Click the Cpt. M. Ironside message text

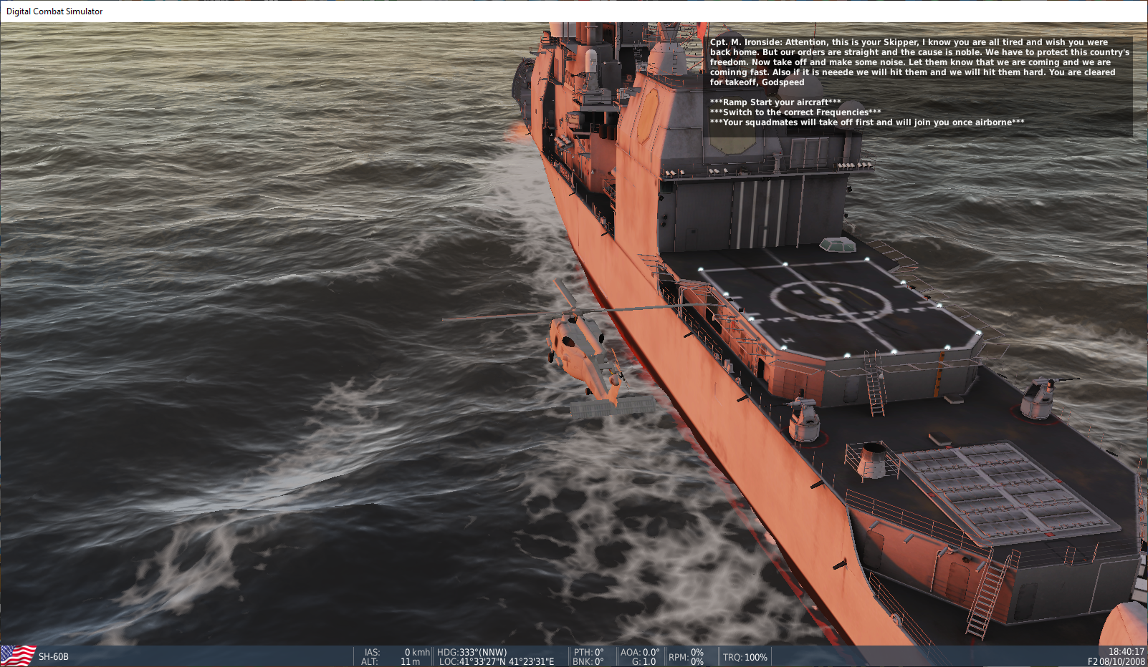[x=919, y=62]
